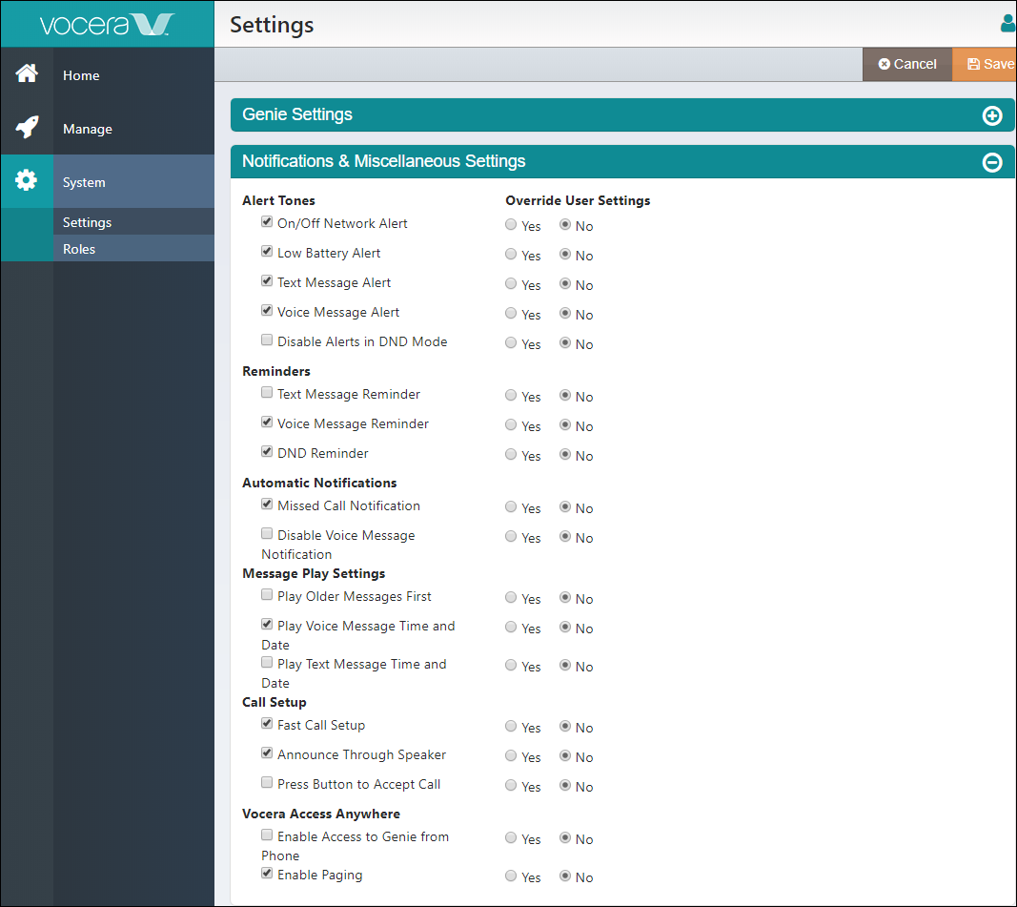Click the Manage rocket icon

27,128
